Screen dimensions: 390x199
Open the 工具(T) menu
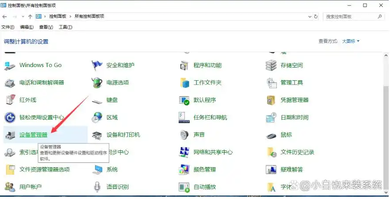(65, 27)
